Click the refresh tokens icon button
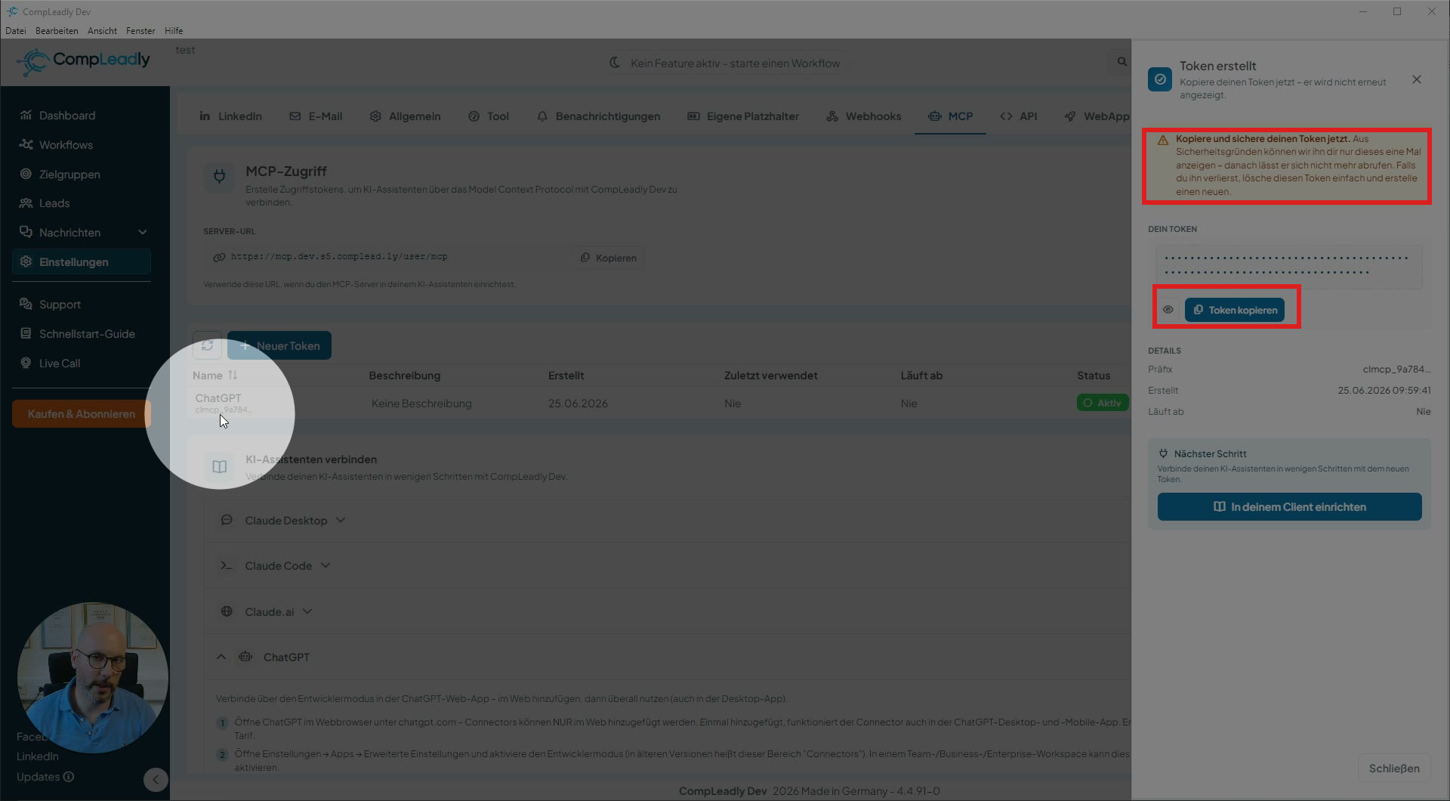 tap(207, 345)
